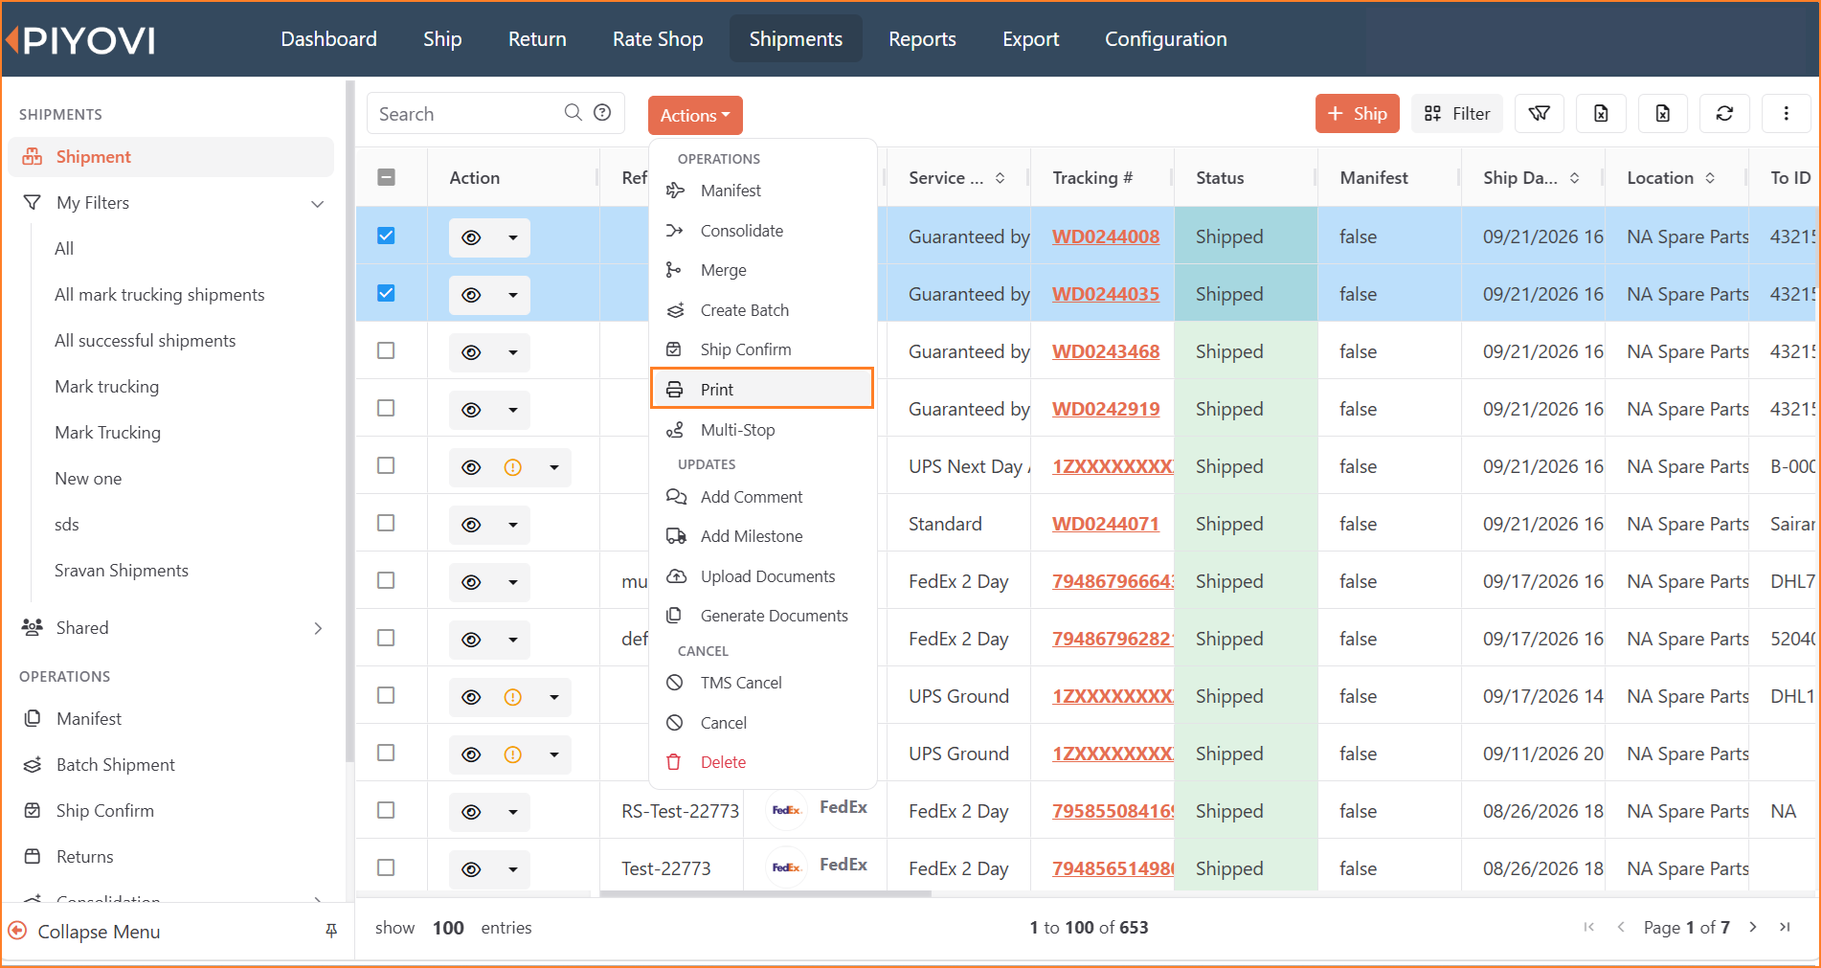Click the horizontal table scrollbar
This screenshot has height=968, width=1821.
(x=766, y=894)
